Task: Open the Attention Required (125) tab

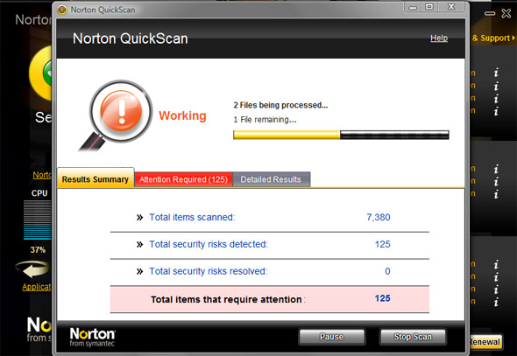Action: point(183,179)
